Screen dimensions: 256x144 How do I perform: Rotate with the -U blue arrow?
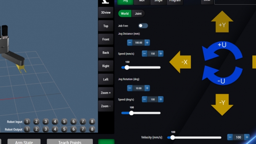tap(222, 75)
